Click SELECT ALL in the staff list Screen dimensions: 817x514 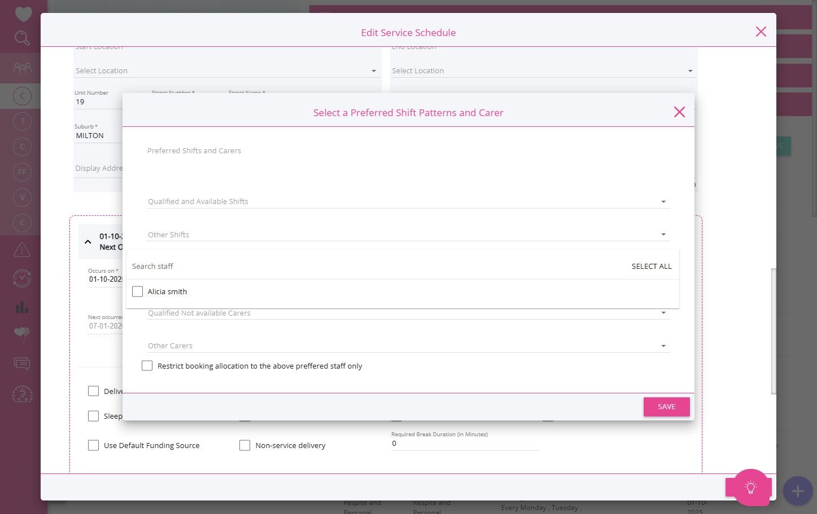(x=652, y=266)
